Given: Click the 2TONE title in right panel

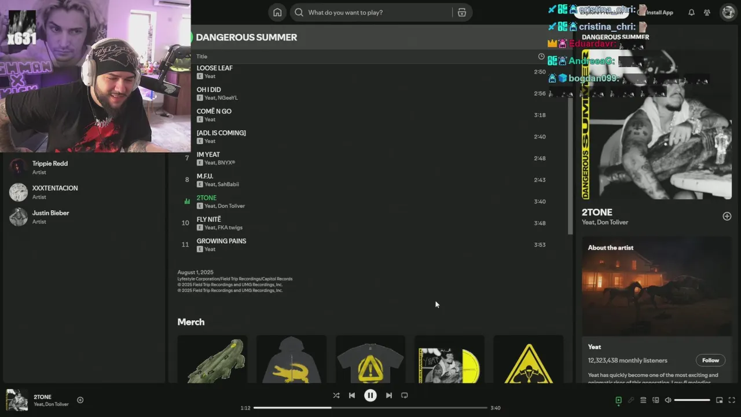Looking at the screenshot, I should coord(597,213).
